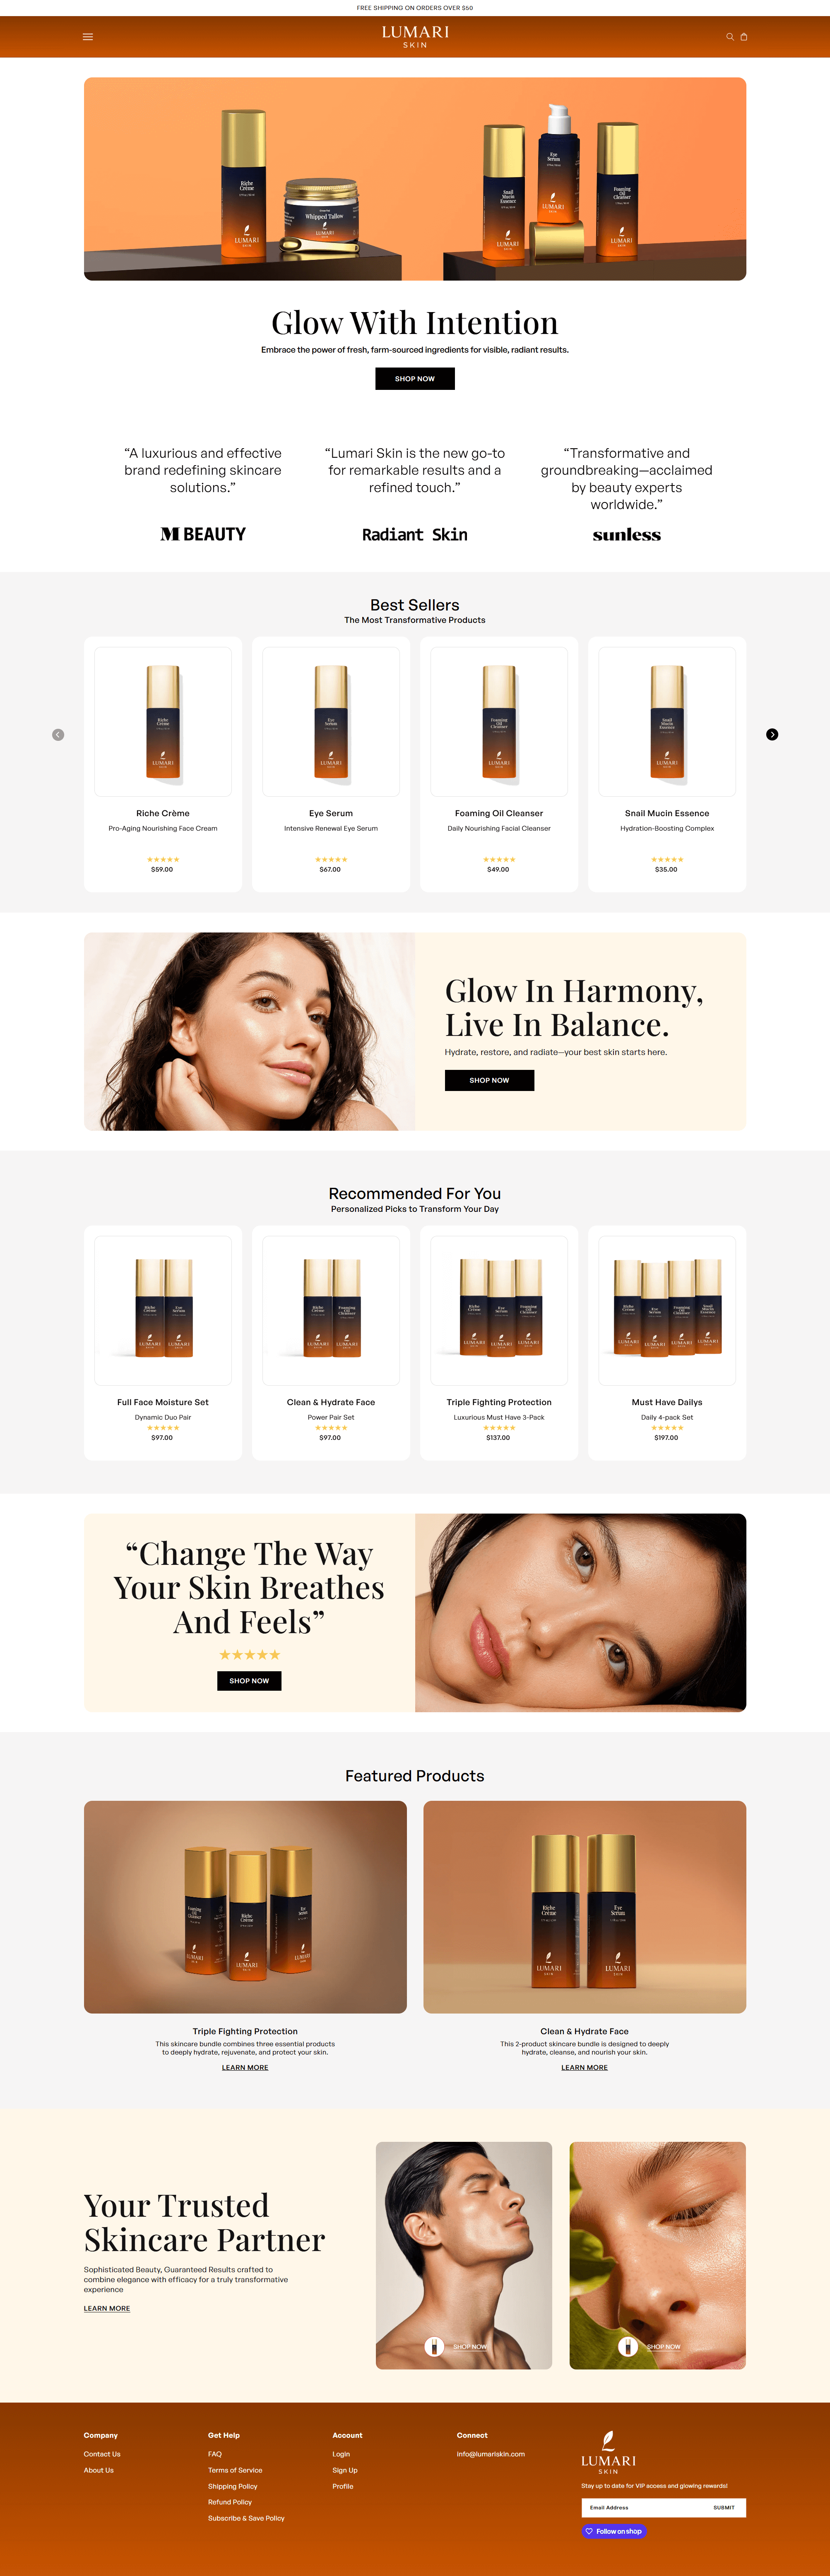The height and width of the screenshot is (2576, 830).
Task: Click the search magnifier icon
Action: [x=730, y=37]
